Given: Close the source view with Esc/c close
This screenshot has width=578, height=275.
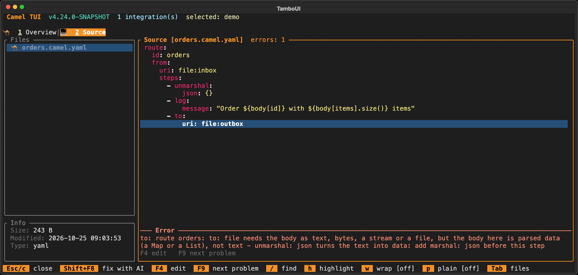Looking at the screenshot, I should [x=27, y=269].
